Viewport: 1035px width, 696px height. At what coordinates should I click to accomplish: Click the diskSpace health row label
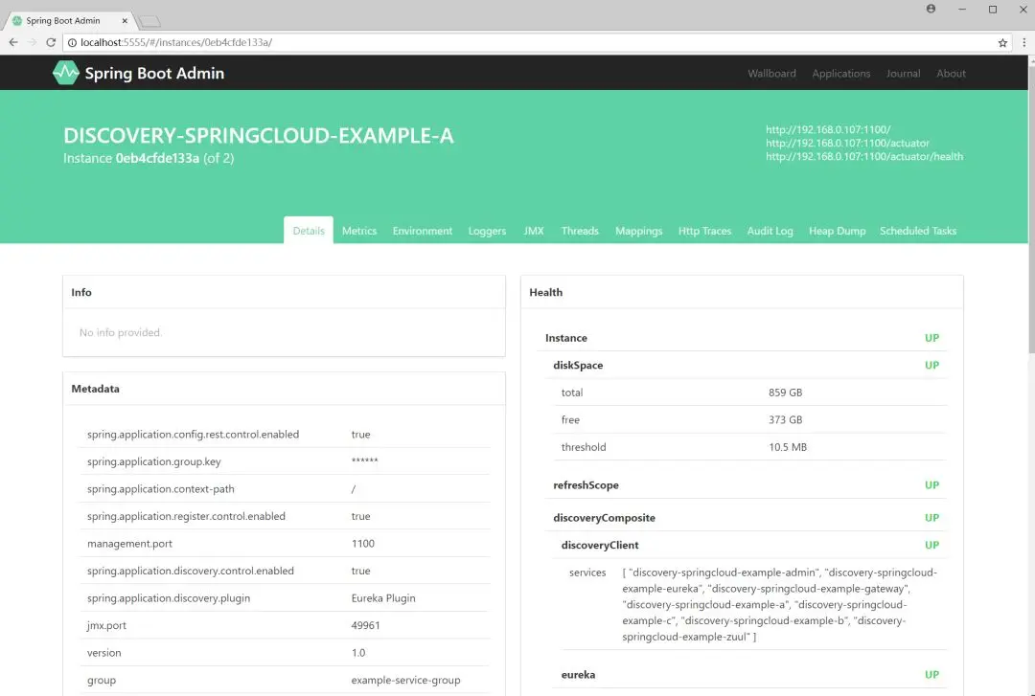pyautogui.click(x=578, y=365)
